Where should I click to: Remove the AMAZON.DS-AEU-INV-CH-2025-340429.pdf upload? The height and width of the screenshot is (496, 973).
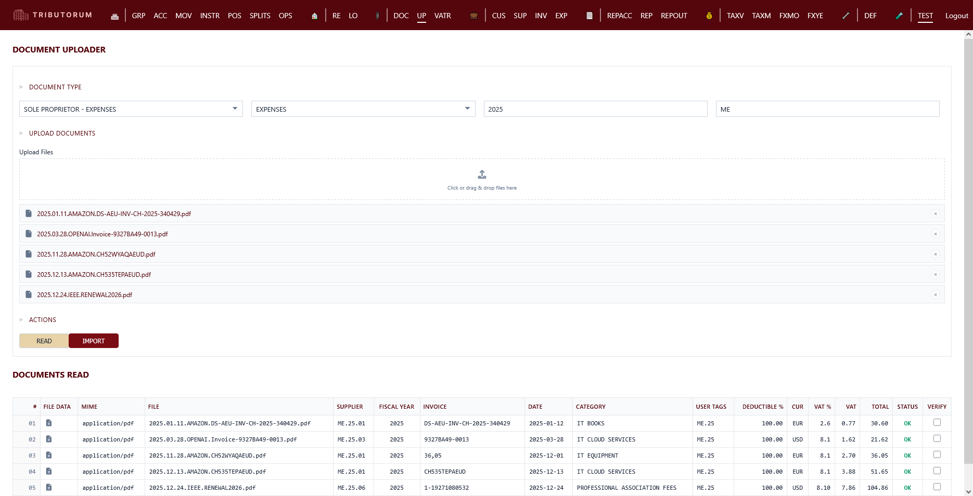click(935, 213)
